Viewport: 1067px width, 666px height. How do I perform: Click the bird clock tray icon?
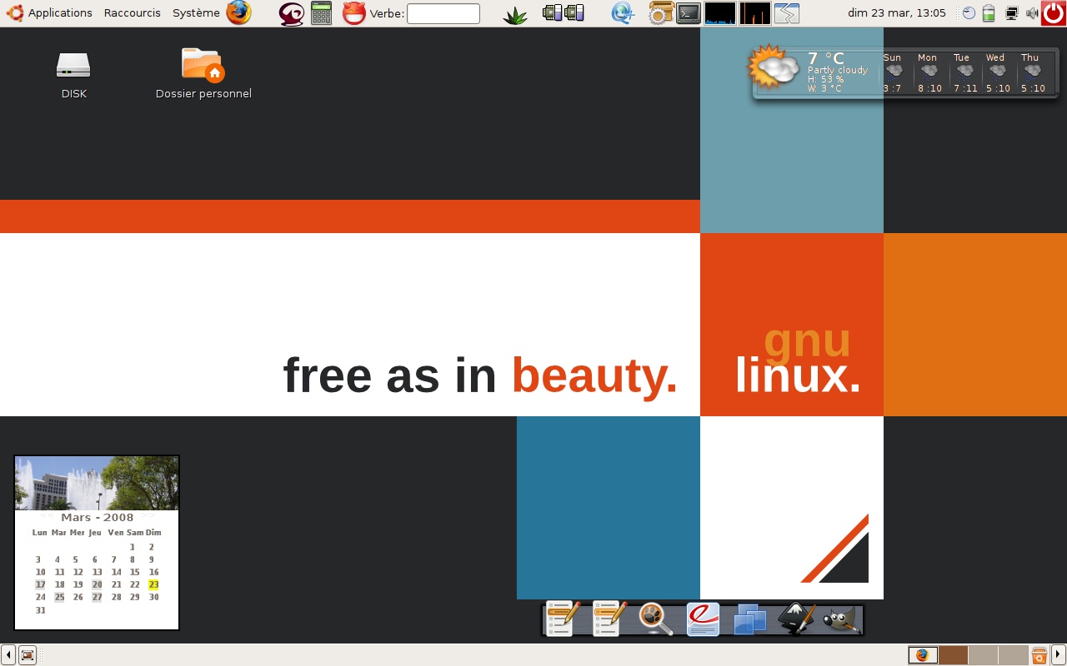pos(969,13)
